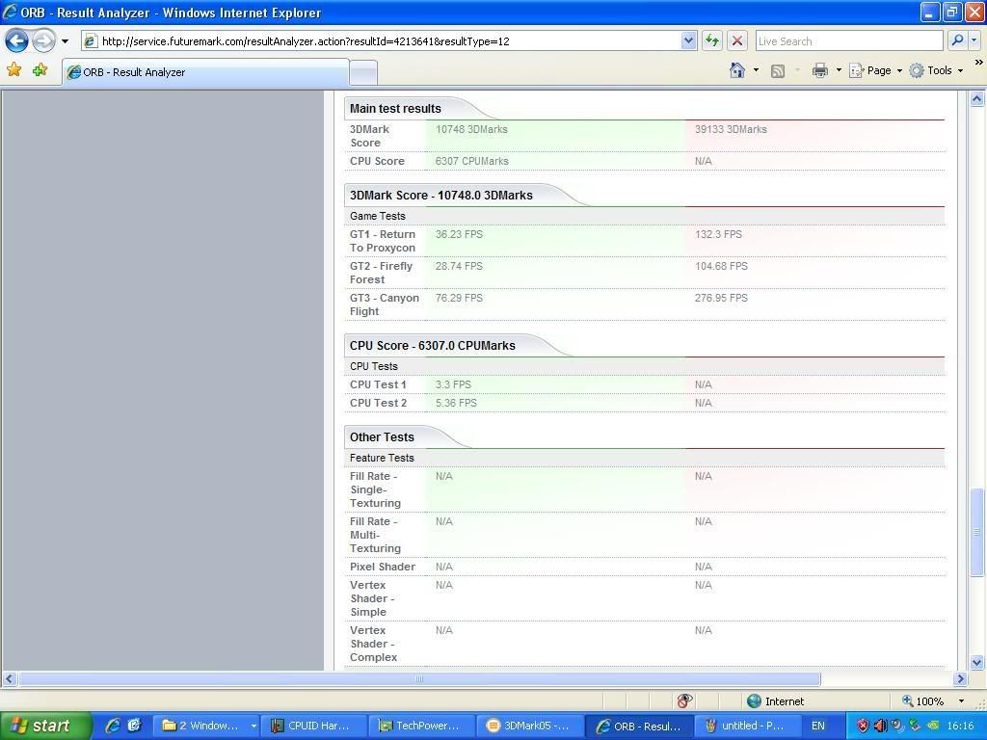
Task: Click the Pixel Shader row label
Action: click(383, 567)
